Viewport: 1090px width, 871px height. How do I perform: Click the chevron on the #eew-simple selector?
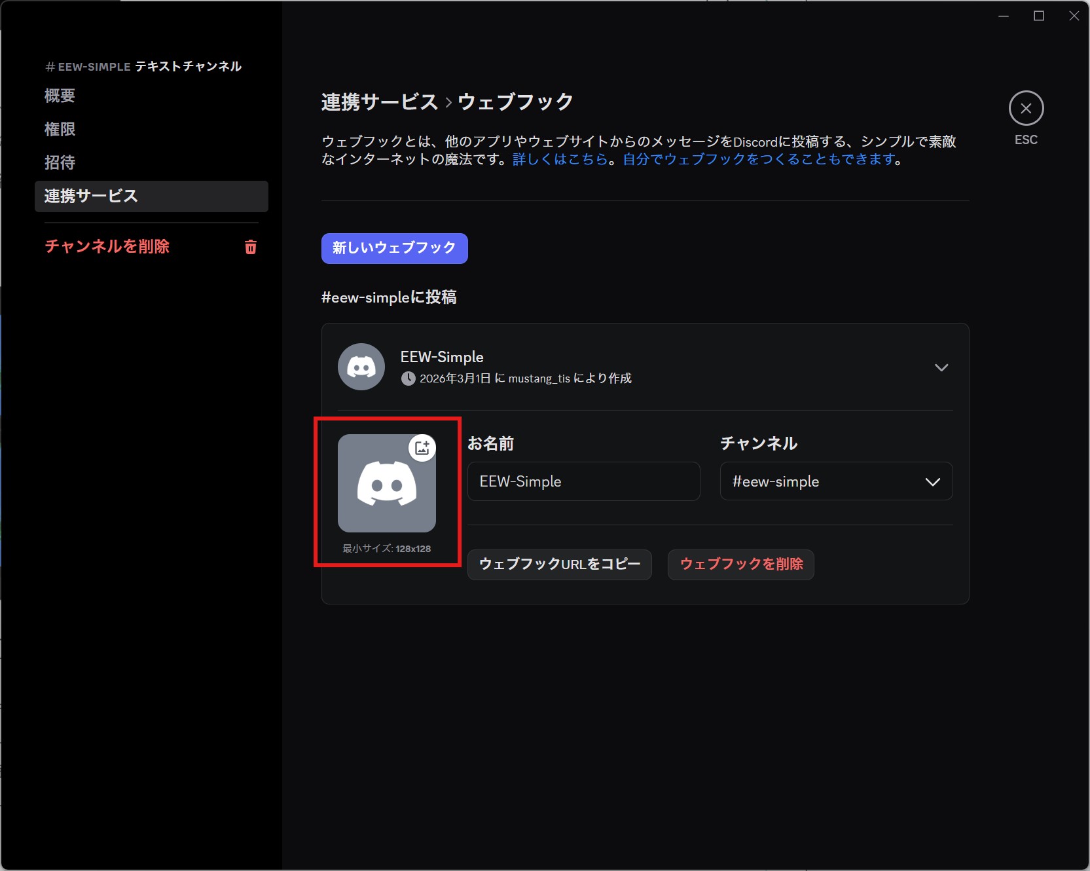click(934, 482)
